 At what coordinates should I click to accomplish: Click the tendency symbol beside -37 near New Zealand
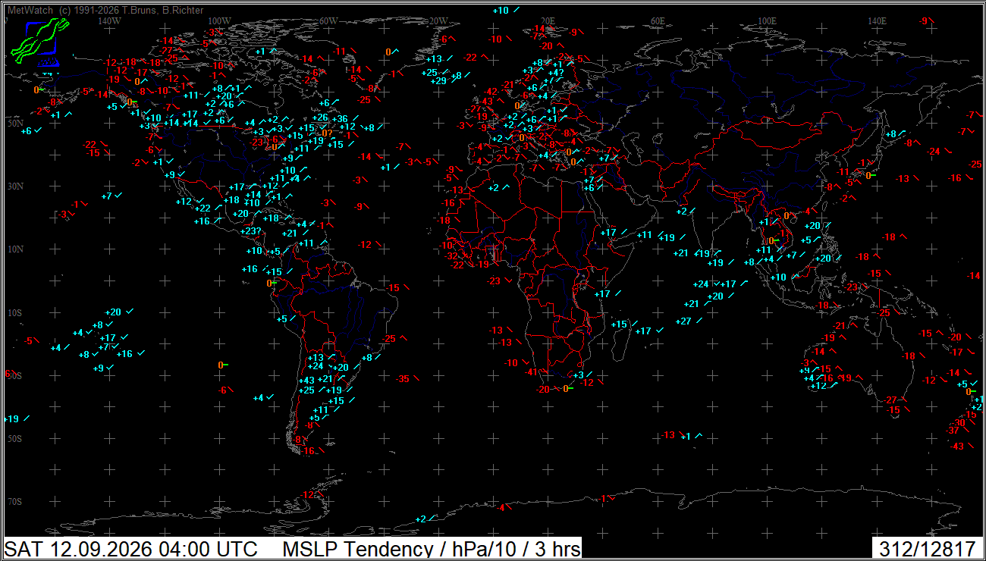(967, 431)
